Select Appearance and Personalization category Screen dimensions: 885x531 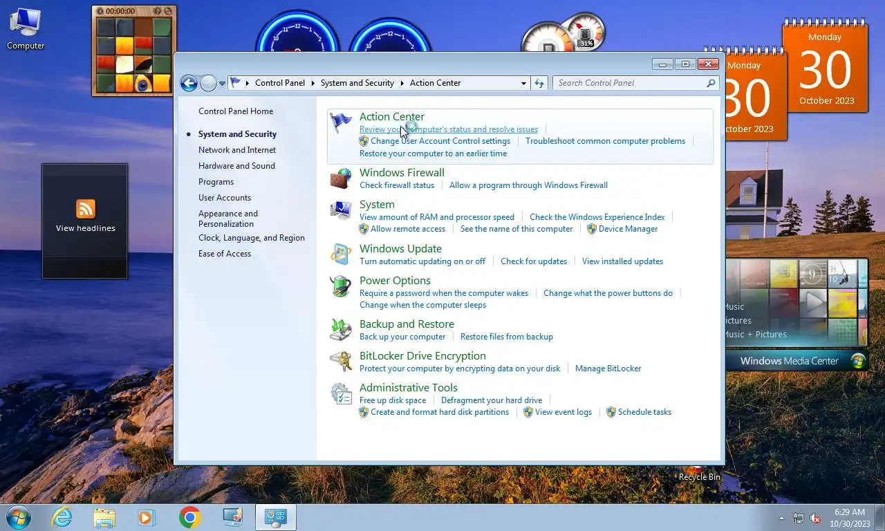tap(228, 218)
